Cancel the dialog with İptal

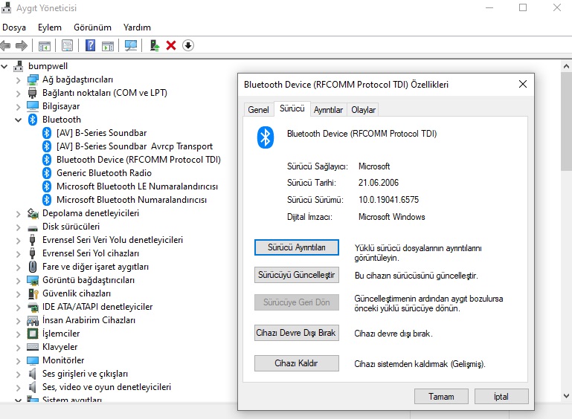(501, 397)
